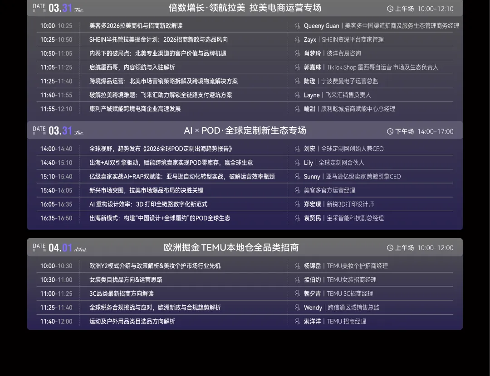The height and width of the screenshot is (376, 490).
Task: Click the clock icon next to 上午场 10:00-12:10
Action: [x=390, y=9]
